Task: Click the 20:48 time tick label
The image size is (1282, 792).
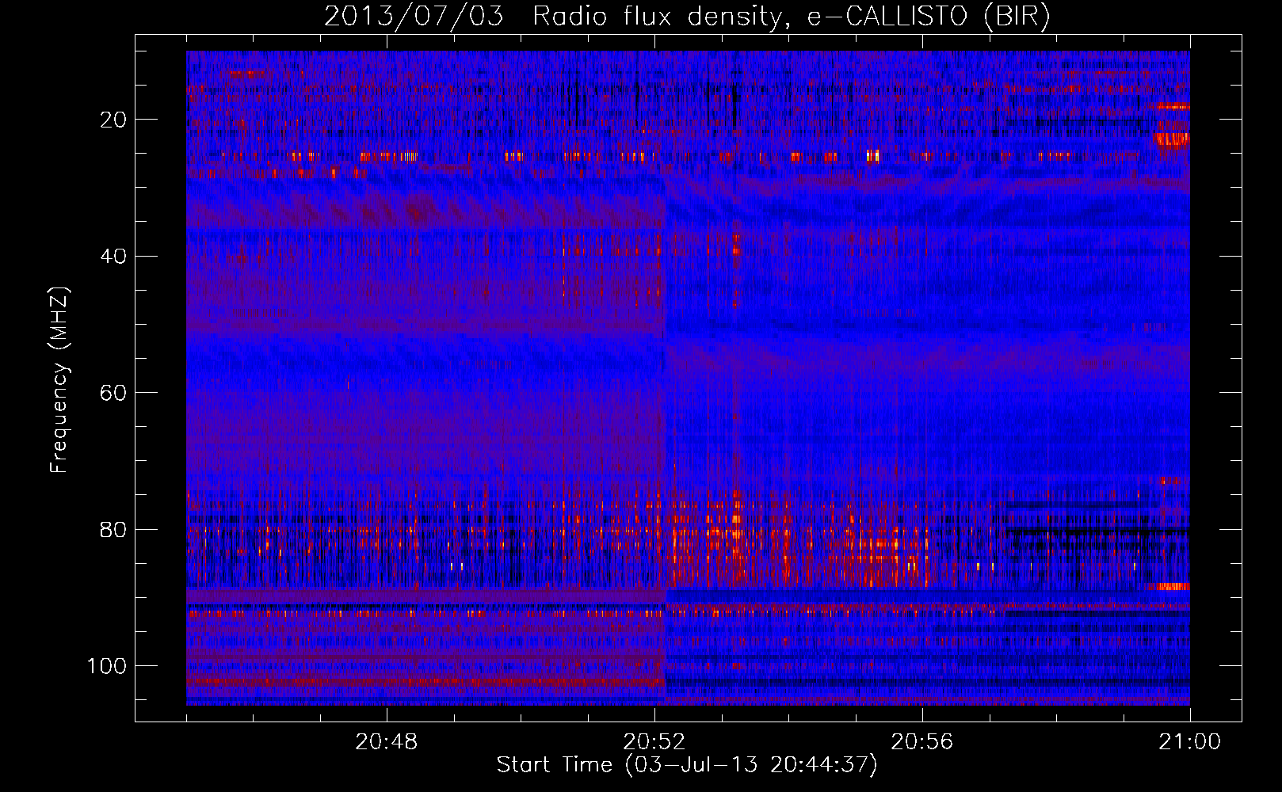Action: pyautogui.click(x=387, y=742)
